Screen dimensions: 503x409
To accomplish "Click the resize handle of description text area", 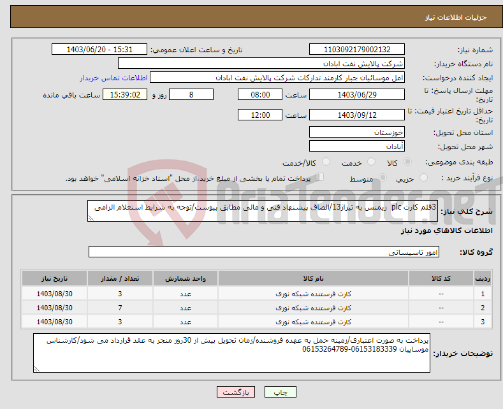I will click(x=91, y=219).
